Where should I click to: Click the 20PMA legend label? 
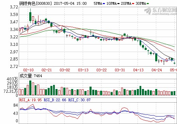tap(126, 3)
